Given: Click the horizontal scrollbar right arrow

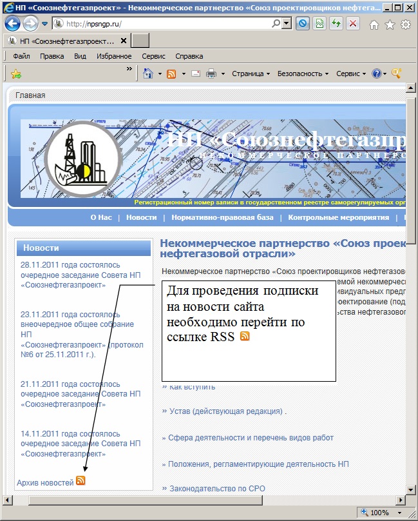Looking at the screenshot, I should [x=401, y=500].
